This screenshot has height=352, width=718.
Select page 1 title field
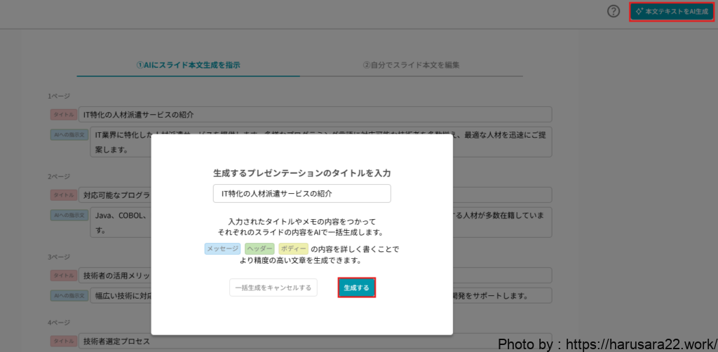[x=316, y=114]
